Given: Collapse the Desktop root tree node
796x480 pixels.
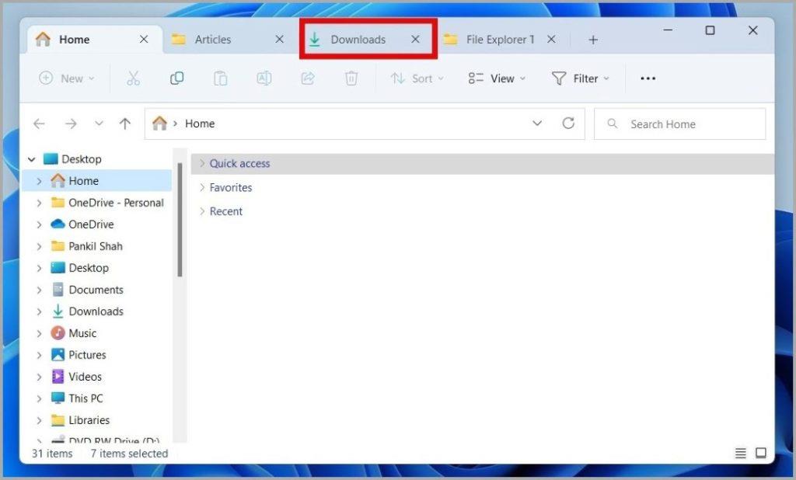Looking at the screenshot, I should pyautogui.click(x=31, y=159).
